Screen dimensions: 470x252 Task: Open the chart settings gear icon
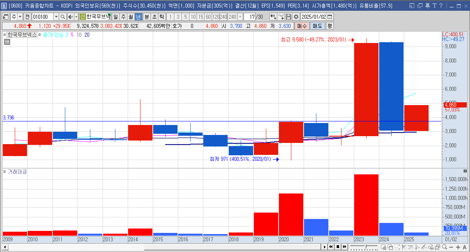(296, 17)
